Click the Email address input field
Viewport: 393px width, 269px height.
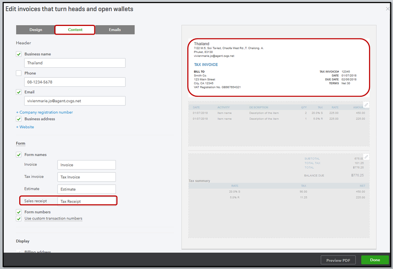tap(75, 101)
